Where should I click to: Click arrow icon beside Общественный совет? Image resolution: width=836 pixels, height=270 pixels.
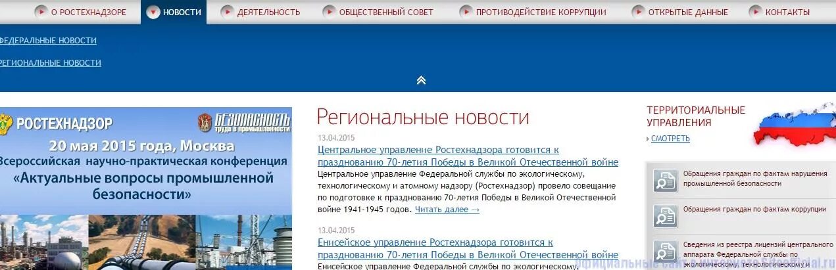click(330, 12)
